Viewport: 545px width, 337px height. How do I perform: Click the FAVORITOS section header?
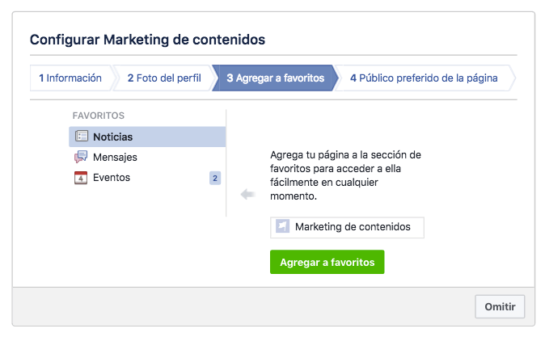pyautogui.click(x=99, y=116)
